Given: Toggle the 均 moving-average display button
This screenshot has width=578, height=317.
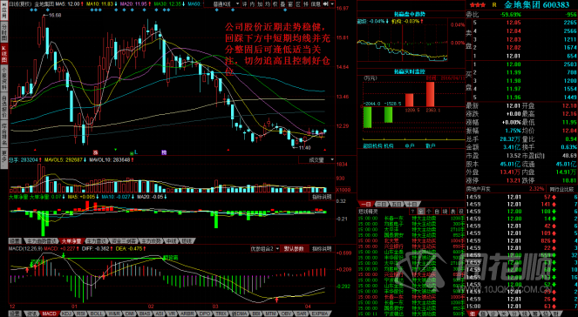Looking at the screenshot, I should (268, 4).
